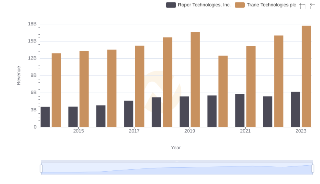Click the Trane bar for 2022
The height and width of the screenshot is (184, 320).
[x=278, y=81]
